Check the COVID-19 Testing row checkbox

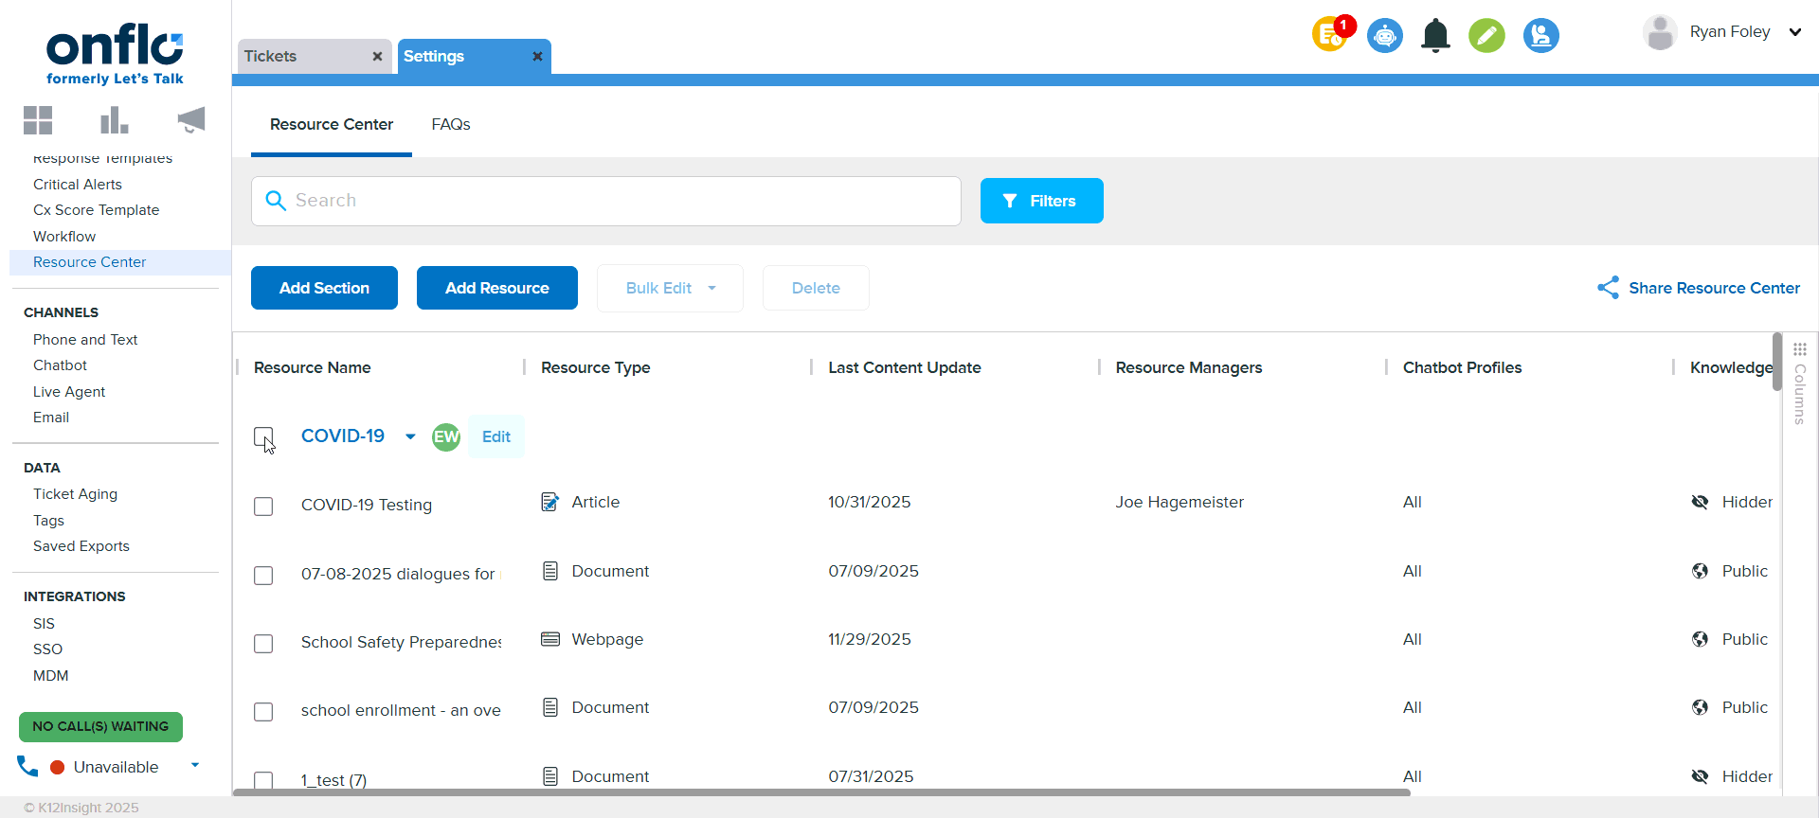[263, 507]
